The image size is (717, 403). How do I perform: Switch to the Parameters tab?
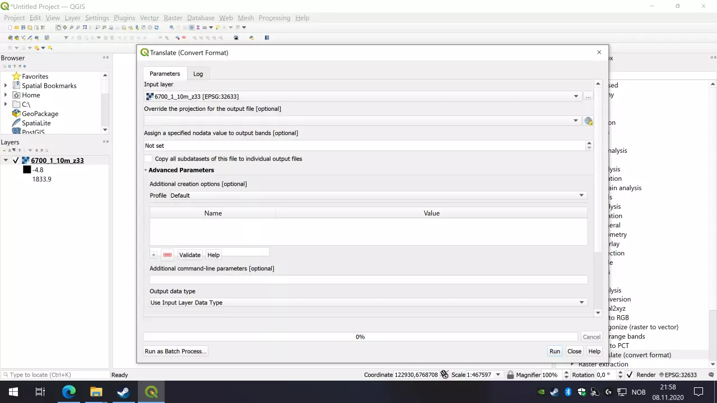point(165,74)
